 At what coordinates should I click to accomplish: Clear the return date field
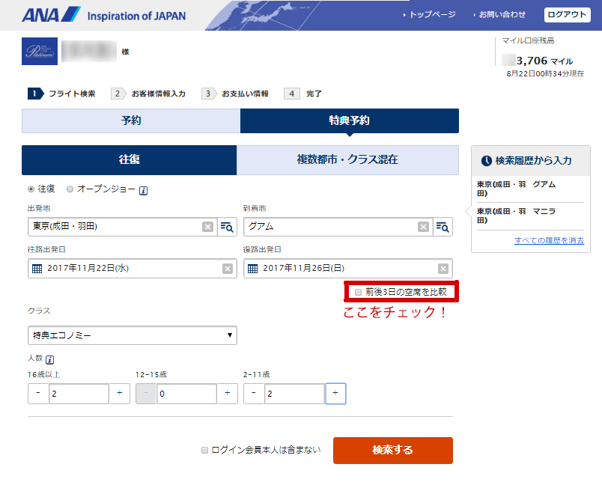443,269
